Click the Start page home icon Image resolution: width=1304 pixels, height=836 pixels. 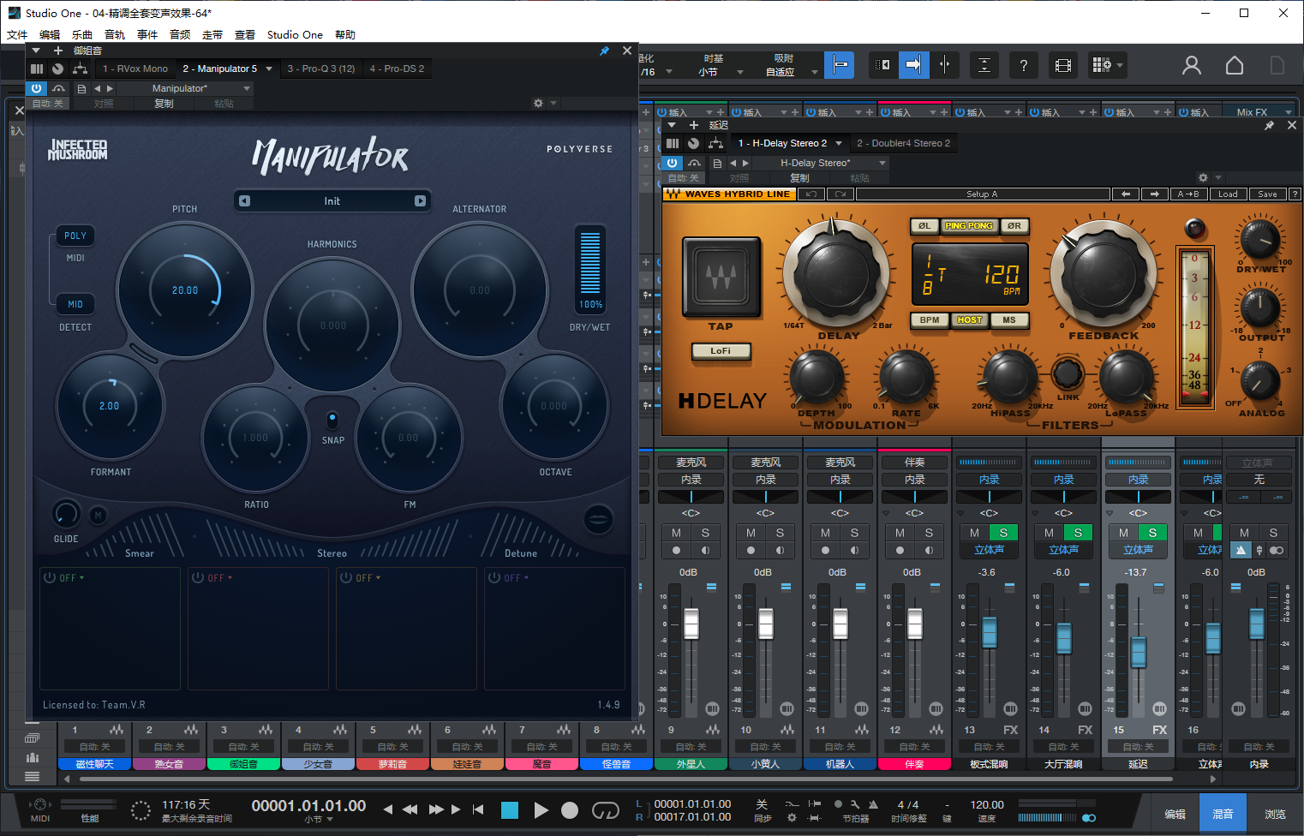click(1234, 65)
